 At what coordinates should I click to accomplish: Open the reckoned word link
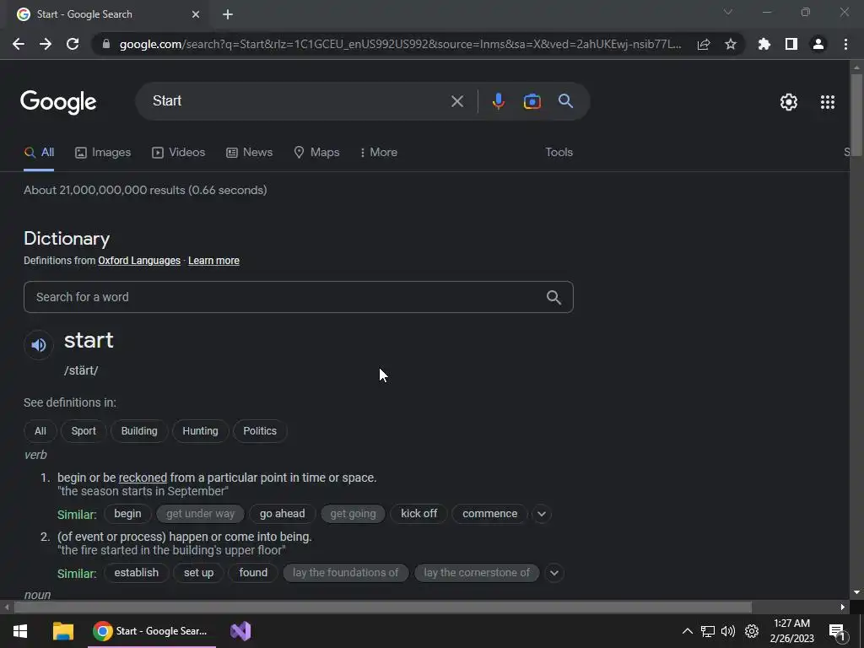[143, 478]
